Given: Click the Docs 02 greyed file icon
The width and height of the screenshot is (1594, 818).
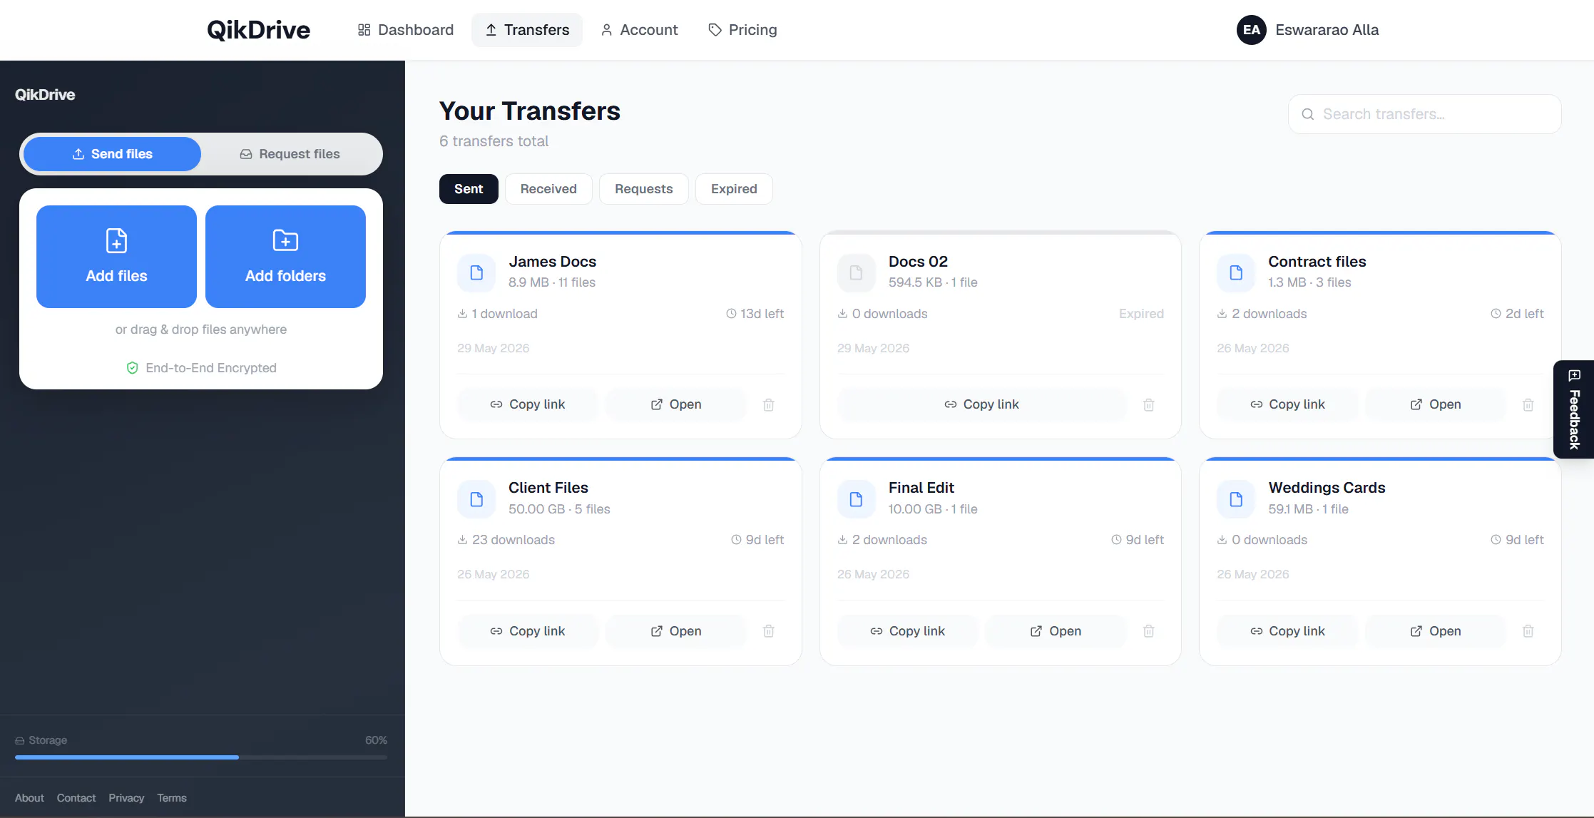Looking at the screenshot, I should tap(856, 272).
